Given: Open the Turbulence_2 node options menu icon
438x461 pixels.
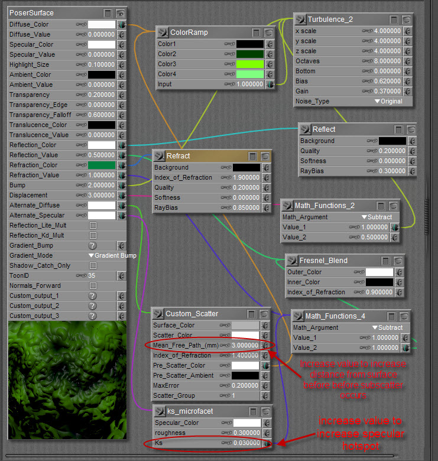Looking at the screenshot, I should coord(394,20).
